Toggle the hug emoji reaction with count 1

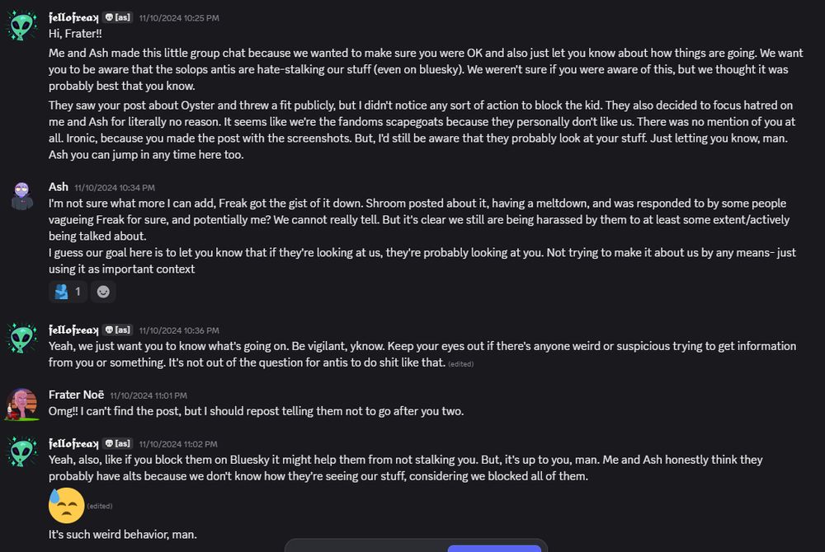(68, 292)
